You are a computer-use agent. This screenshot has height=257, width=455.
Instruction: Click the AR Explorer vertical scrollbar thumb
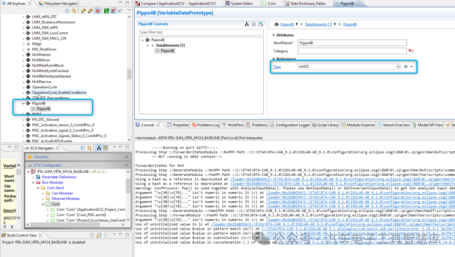[129, 74]
